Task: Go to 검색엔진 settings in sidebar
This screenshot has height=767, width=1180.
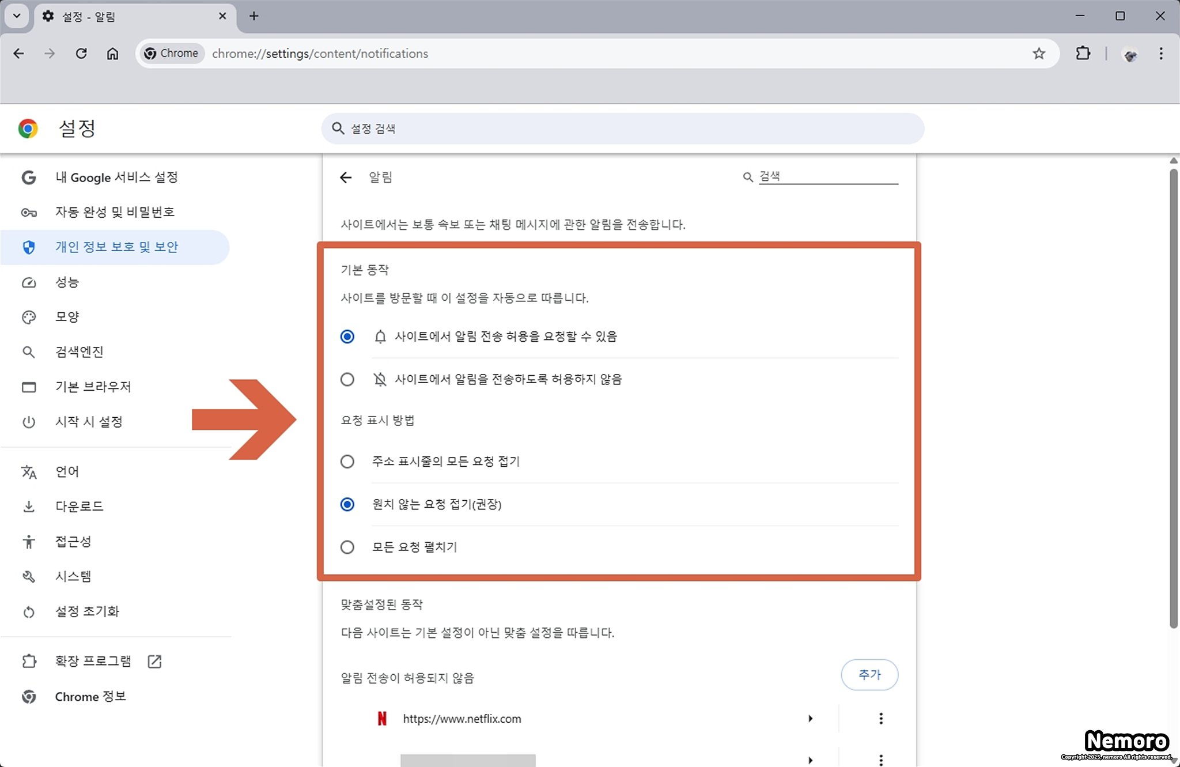Action: (x=79, y=352)
